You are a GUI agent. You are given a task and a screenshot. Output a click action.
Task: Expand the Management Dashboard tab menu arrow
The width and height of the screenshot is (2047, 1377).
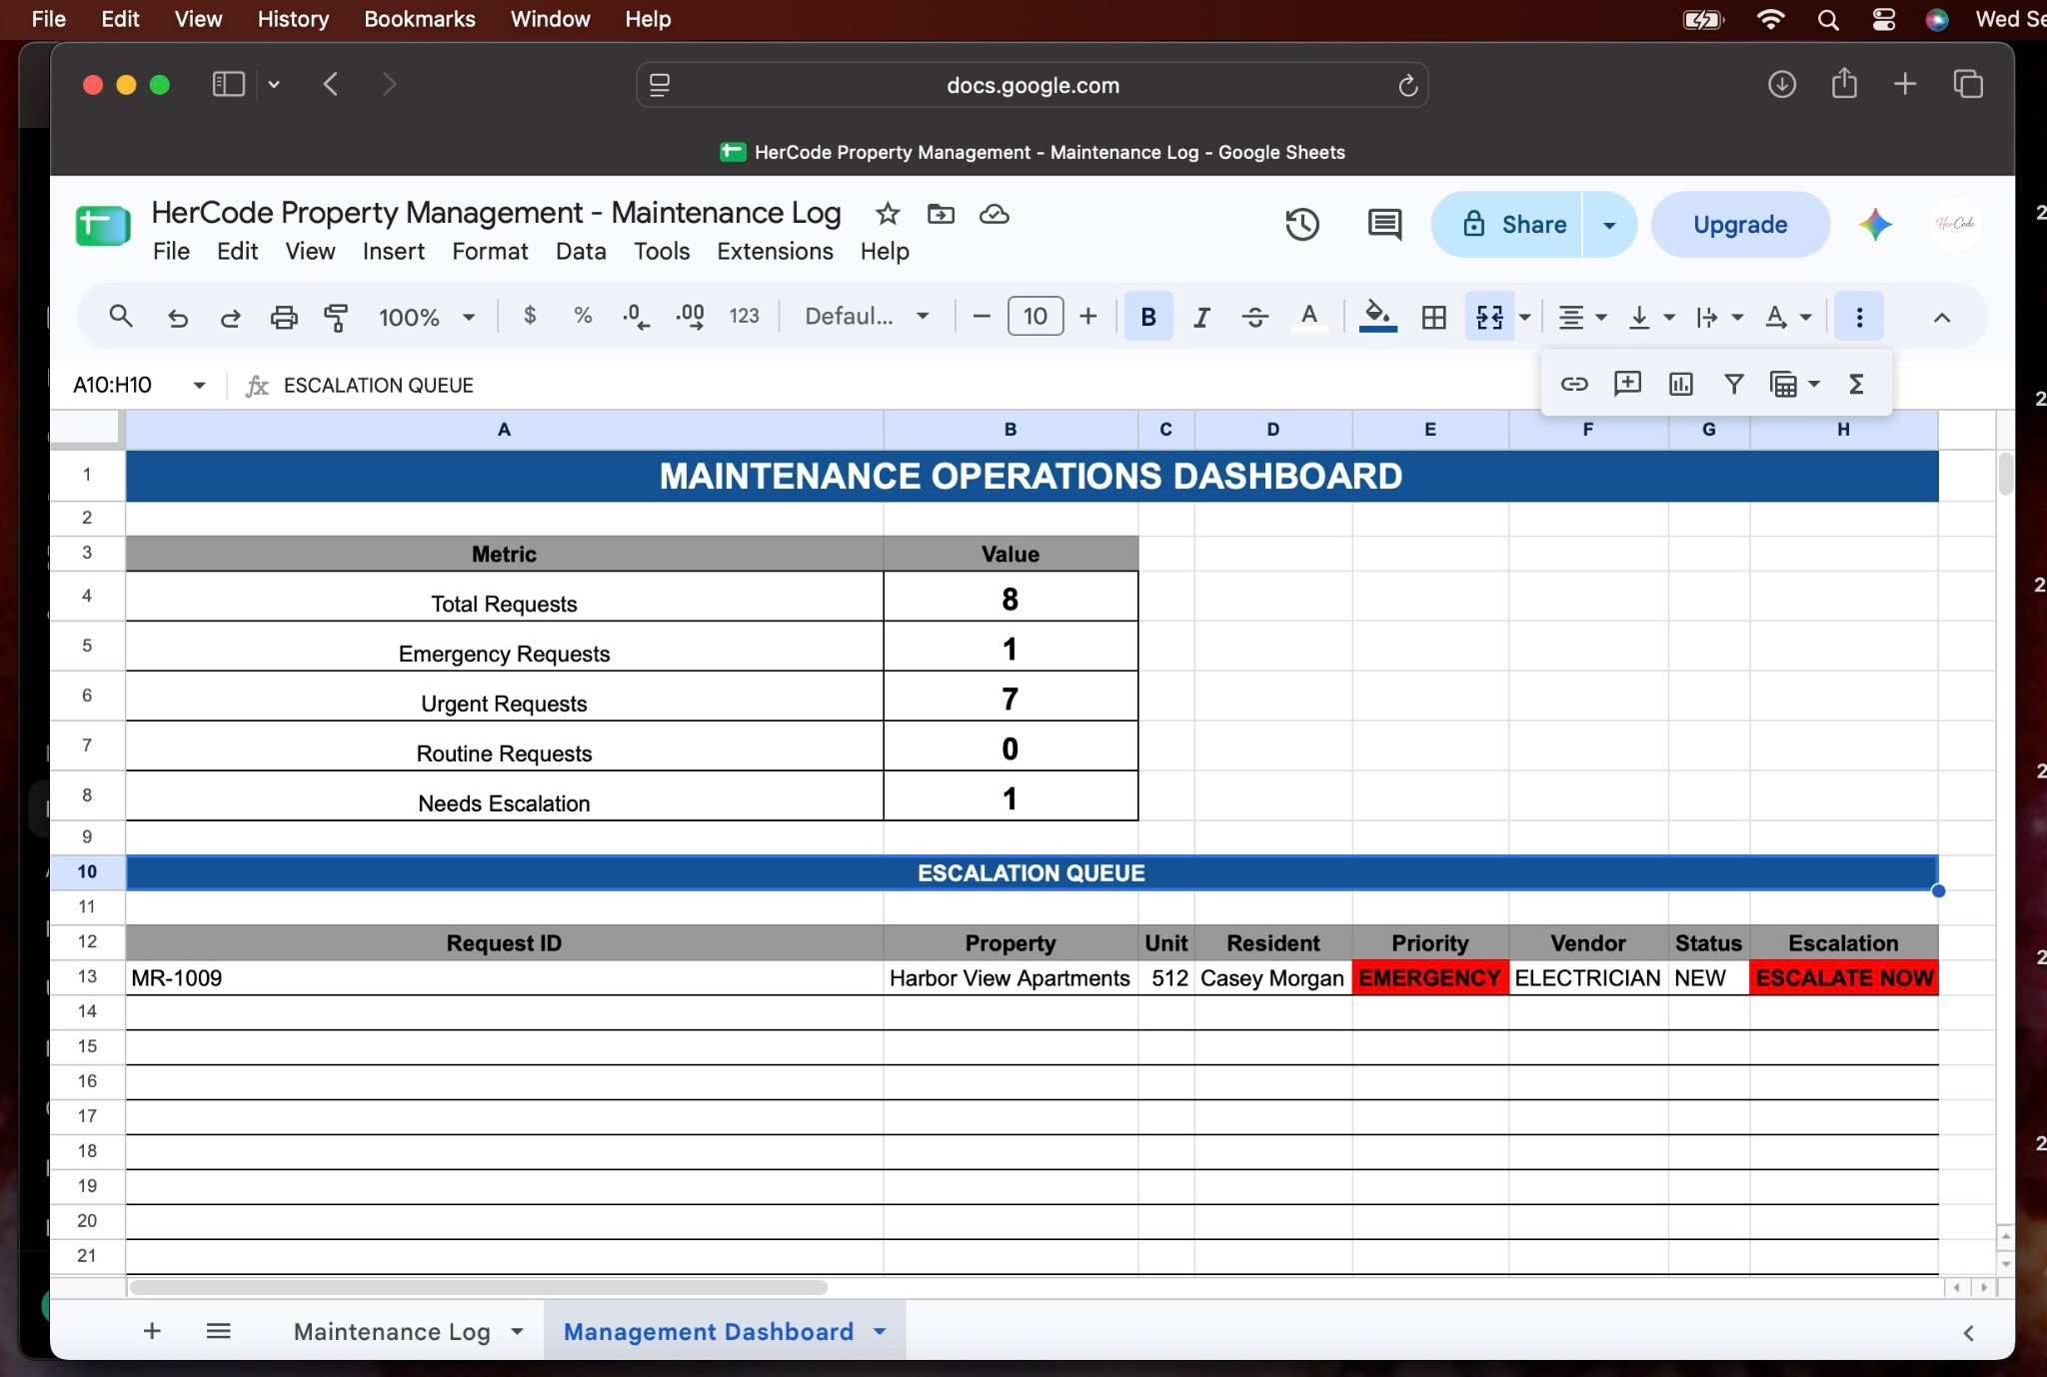(880, 1331)
